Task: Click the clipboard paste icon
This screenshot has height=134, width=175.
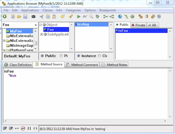Action: 54,16
